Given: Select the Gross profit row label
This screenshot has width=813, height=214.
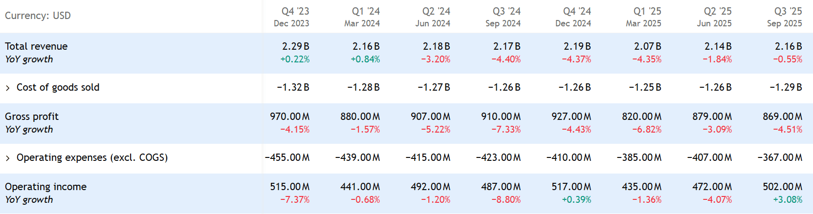Looking at the screenshot, I should tap(32, 117).
